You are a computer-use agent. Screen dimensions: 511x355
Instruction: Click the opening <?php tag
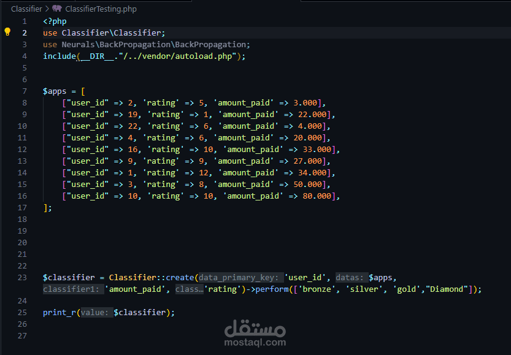pos(55,21)
